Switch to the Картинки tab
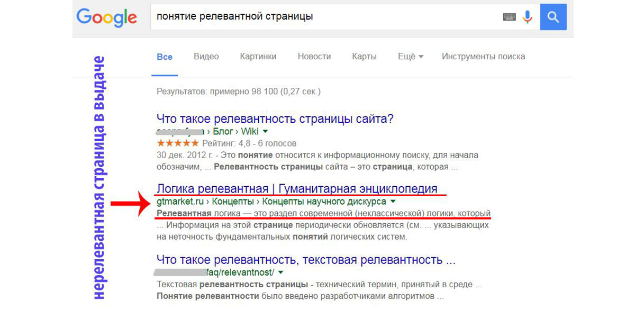This screenshot has height=310, width=635. [258, 57]
